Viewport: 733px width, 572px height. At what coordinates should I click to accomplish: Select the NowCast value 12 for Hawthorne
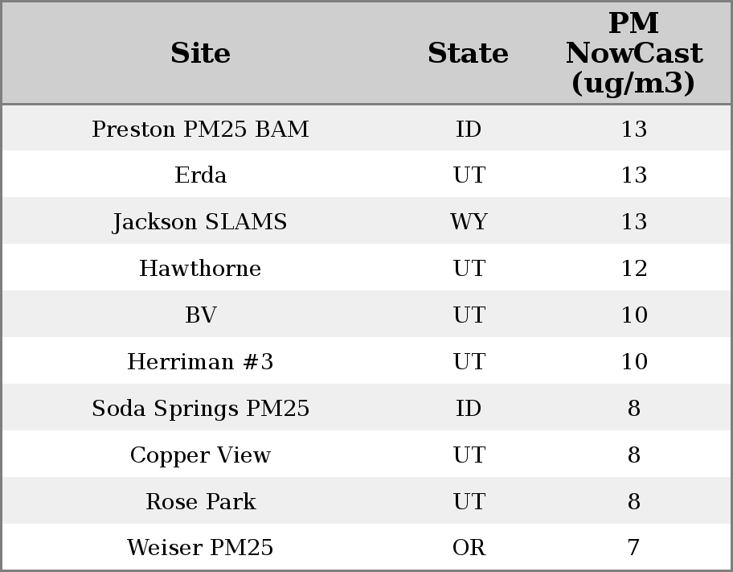[x=633, y=269]
